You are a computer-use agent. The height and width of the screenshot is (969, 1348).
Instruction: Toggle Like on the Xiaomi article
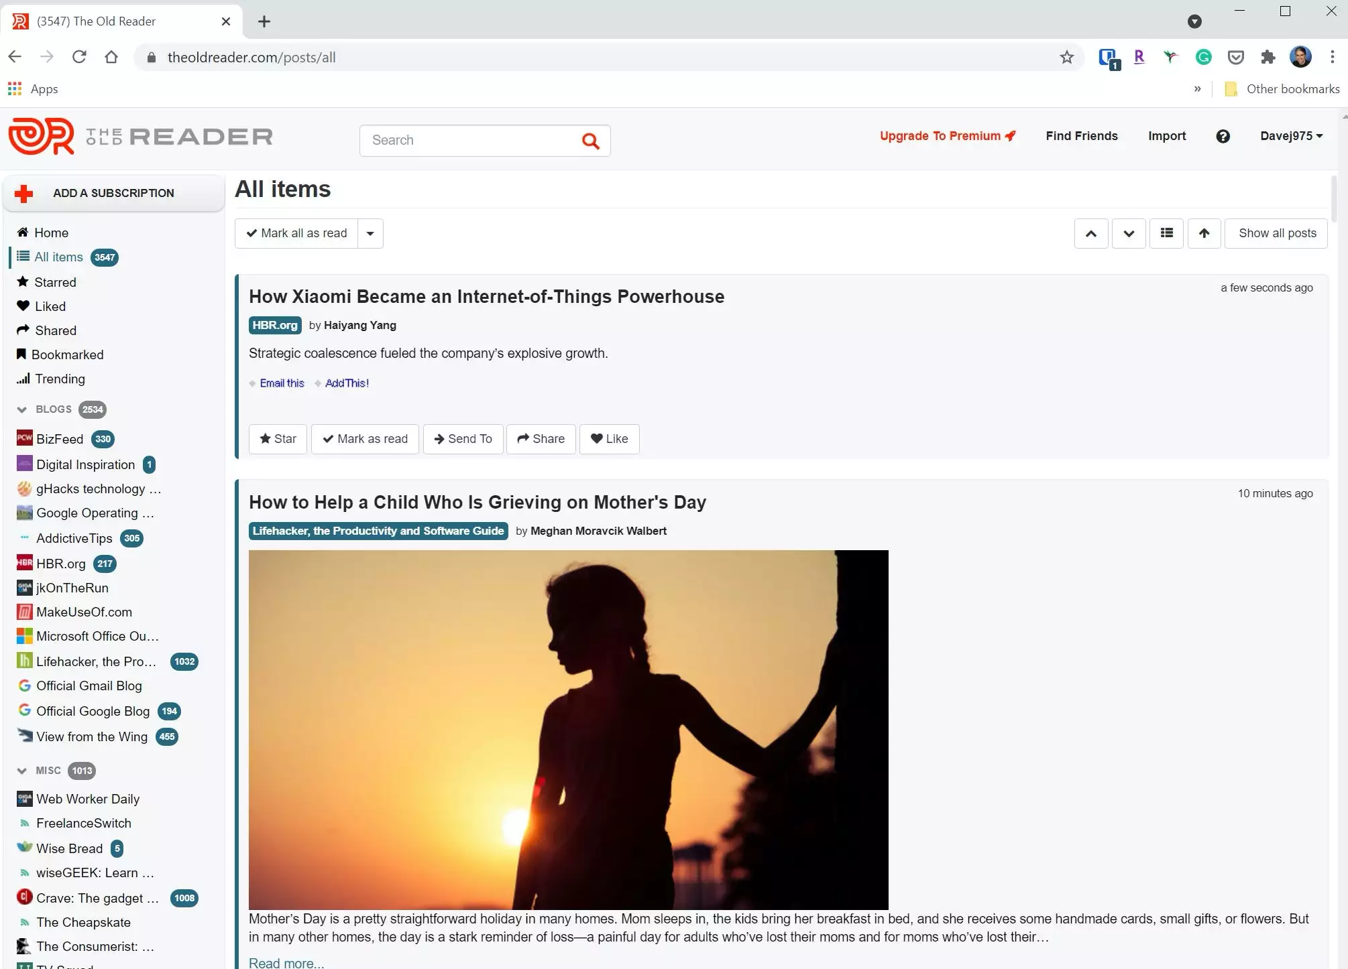point(609,439)
